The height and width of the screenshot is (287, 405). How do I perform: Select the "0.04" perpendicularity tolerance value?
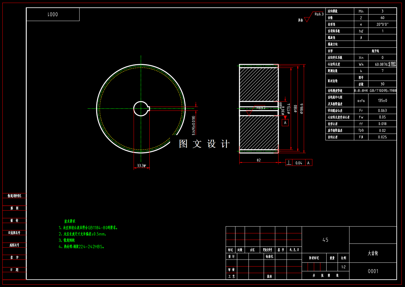click(x=299, y=163)
